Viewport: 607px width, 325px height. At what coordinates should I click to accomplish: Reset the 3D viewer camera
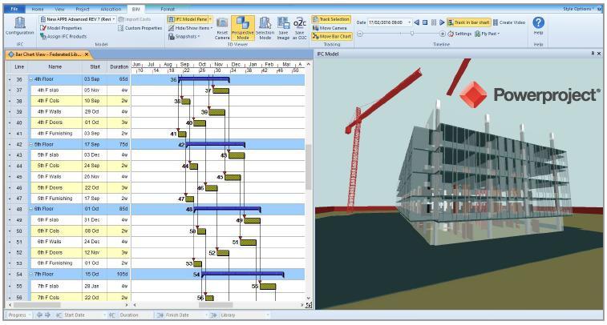[222, 28]
